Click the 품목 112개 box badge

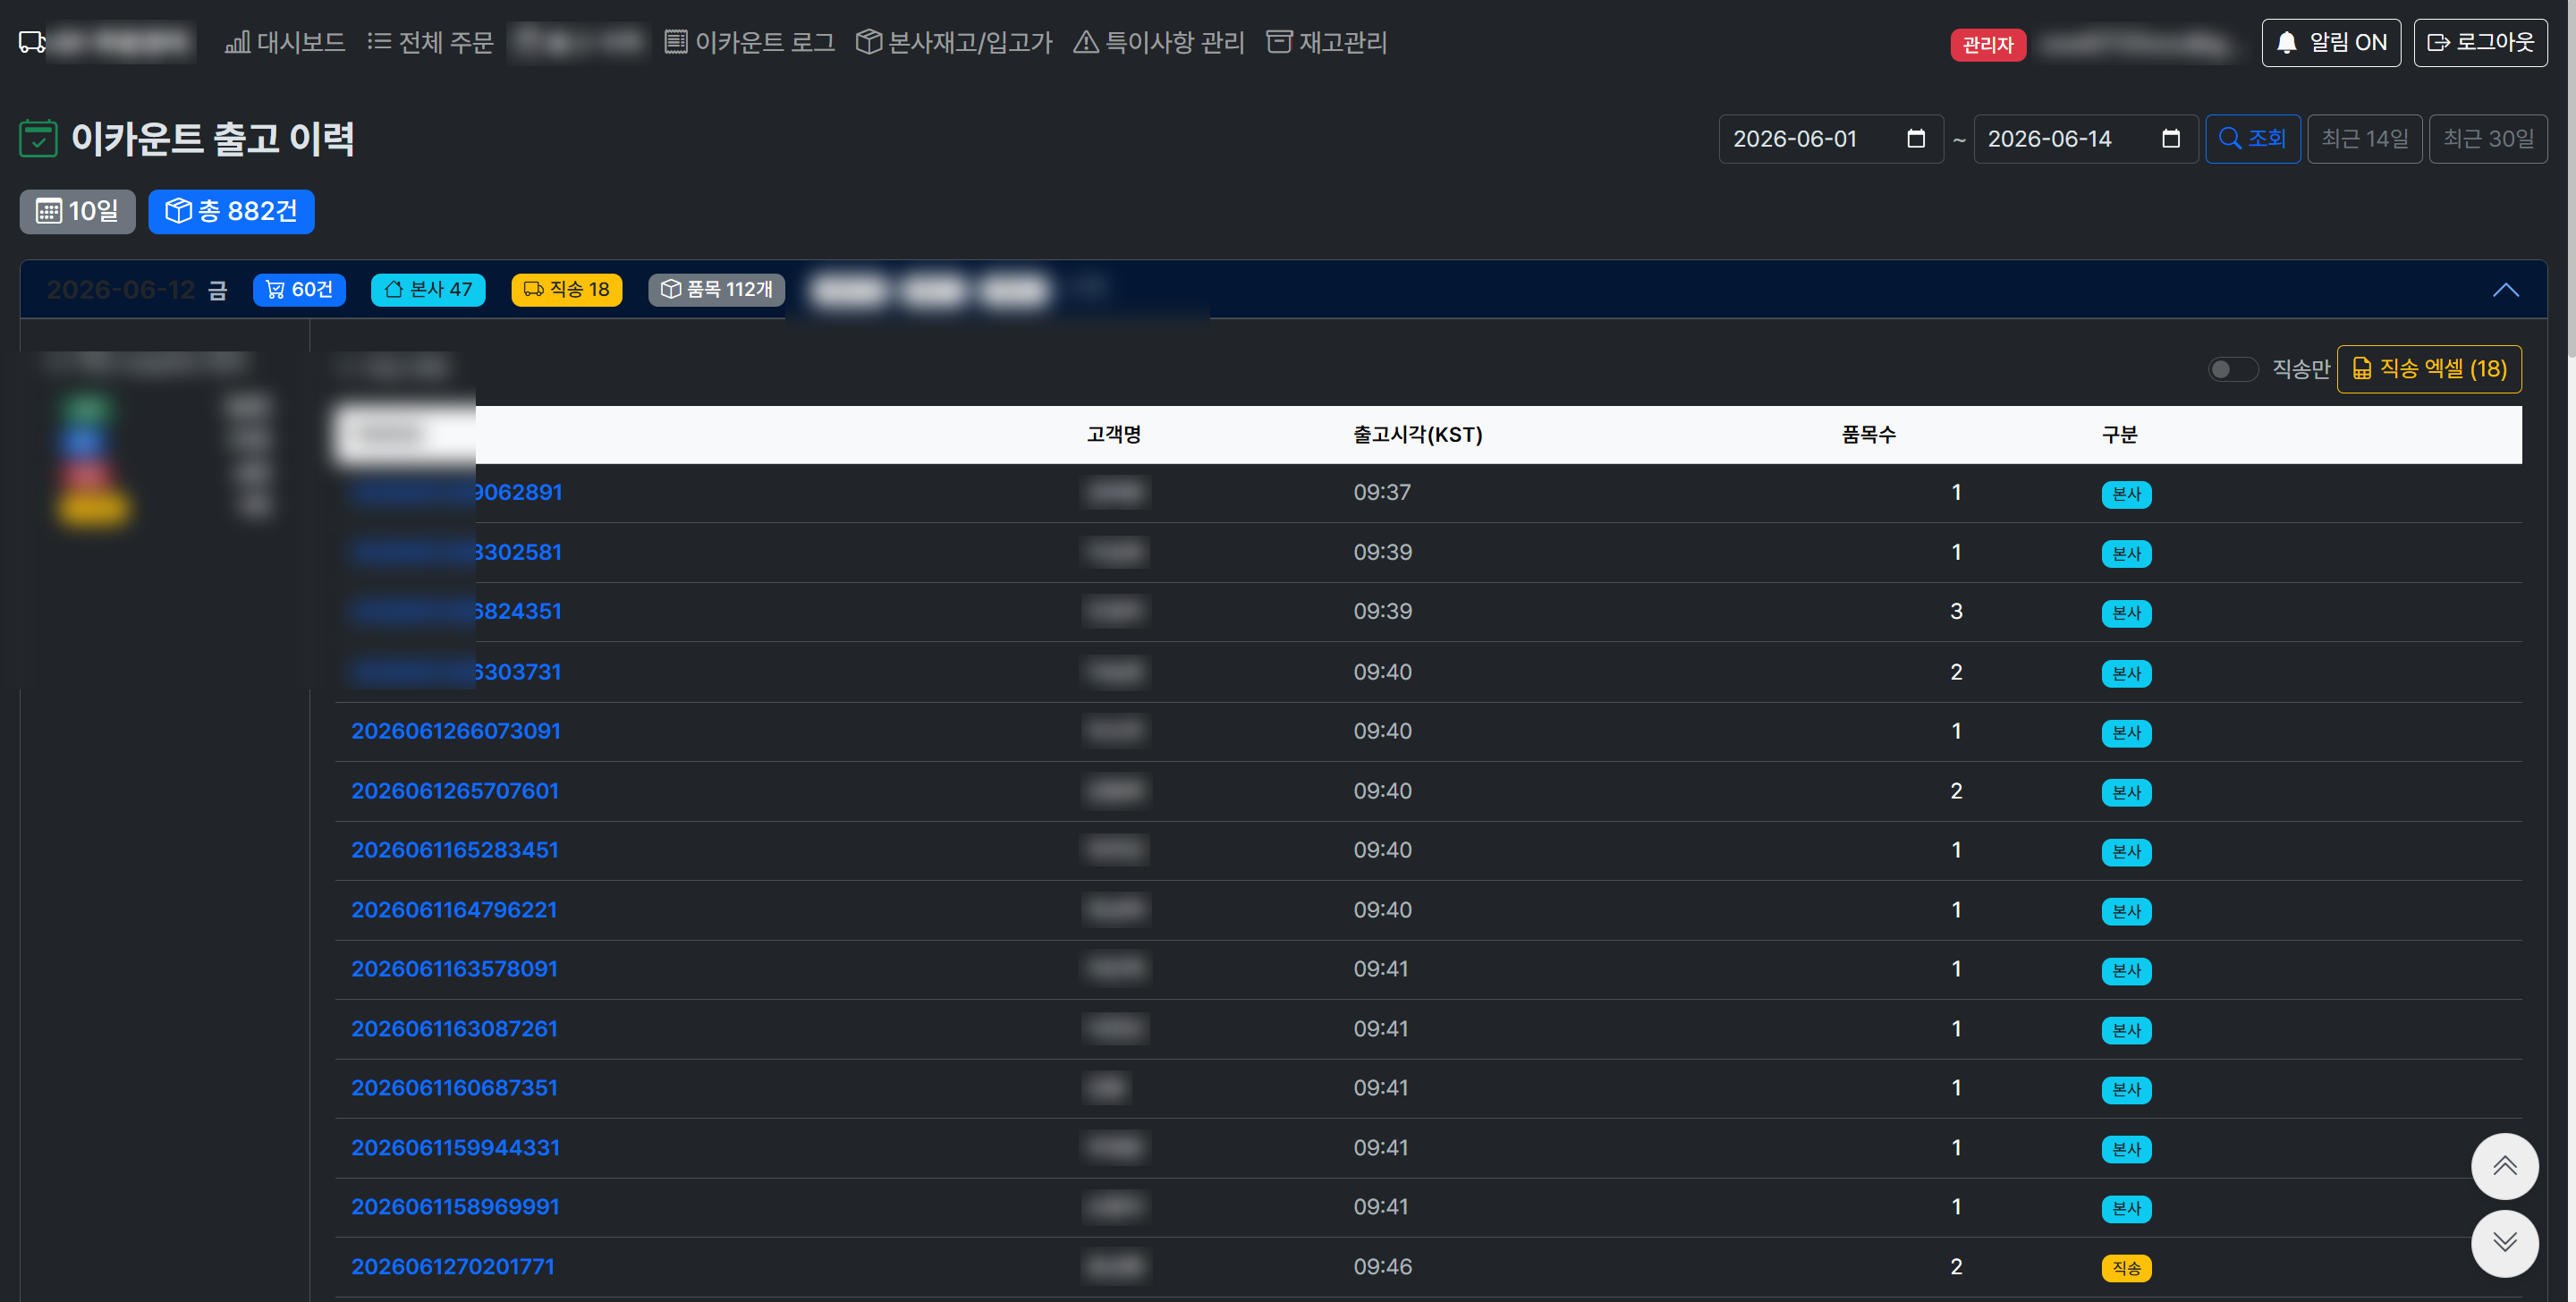click(716, 289)
